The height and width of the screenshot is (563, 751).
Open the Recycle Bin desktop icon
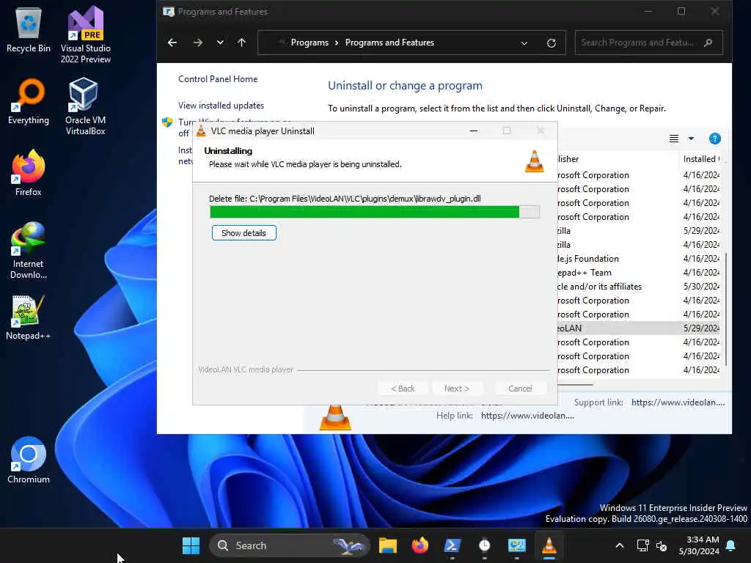point(29,29)
